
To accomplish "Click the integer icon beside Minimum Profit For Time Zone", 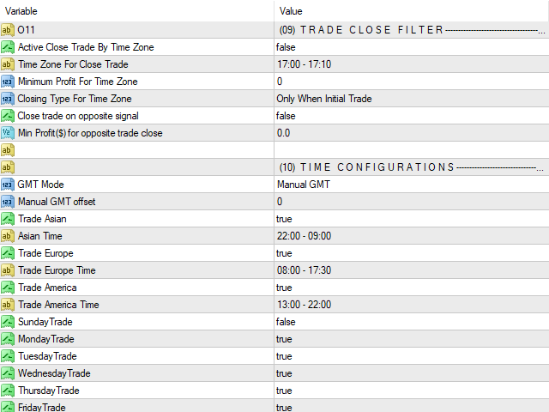I will point(8,82).
